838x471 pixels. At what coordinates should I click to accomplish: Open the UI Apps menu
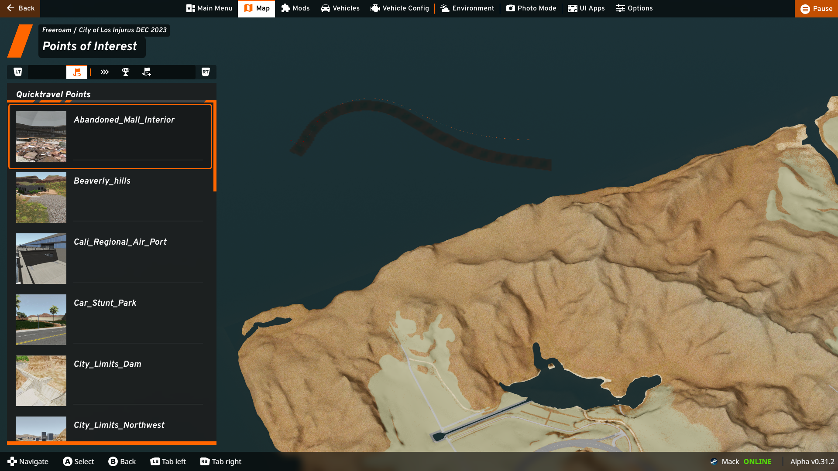586,8
